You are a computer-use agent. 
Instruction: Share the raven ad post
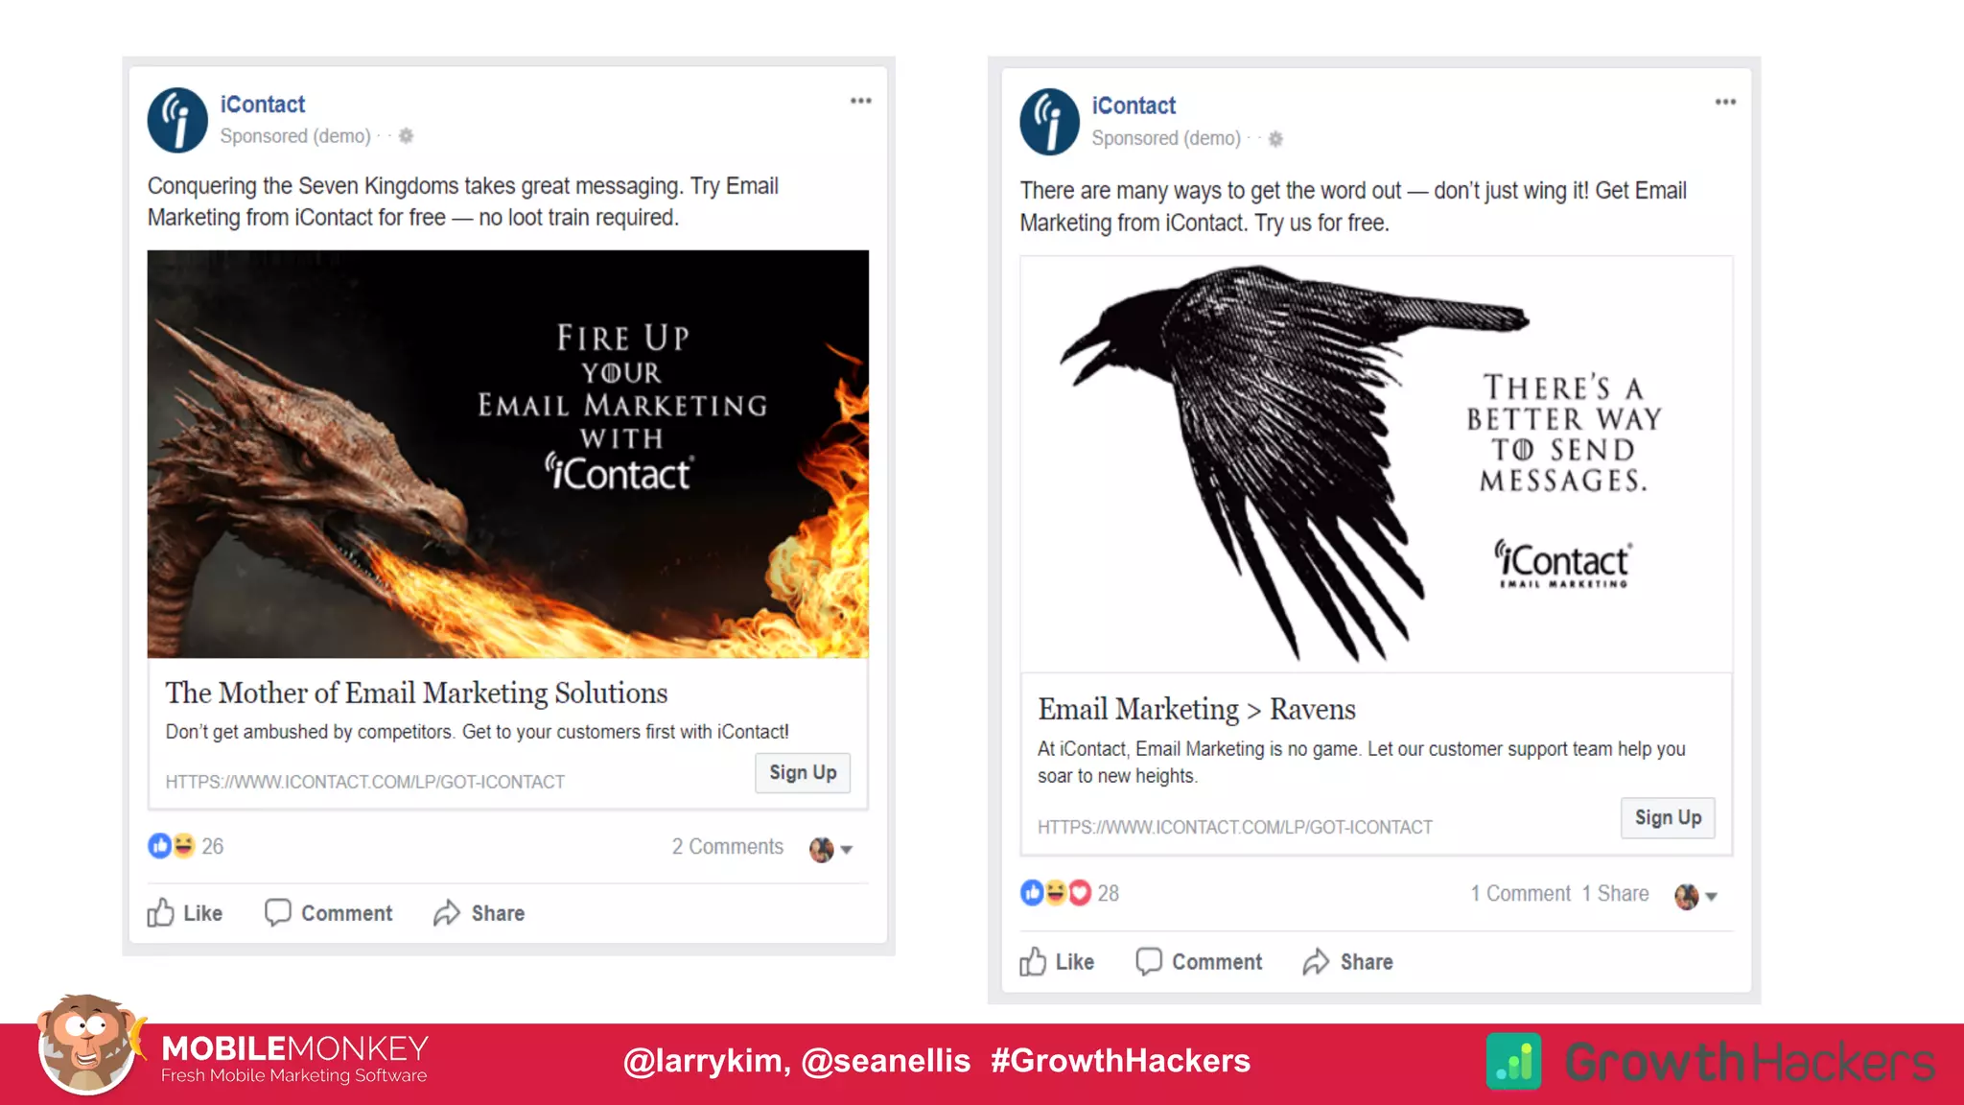pos(1347,961)
